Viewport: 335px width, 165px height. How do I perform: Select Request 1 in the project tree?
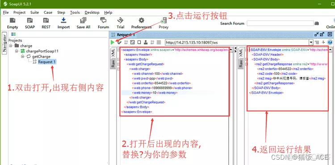click(x=47, y=62)
